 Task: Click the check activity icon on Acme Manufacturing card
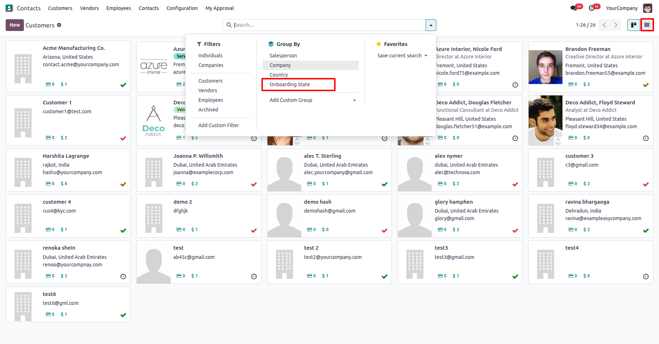(x=123, y=85)
